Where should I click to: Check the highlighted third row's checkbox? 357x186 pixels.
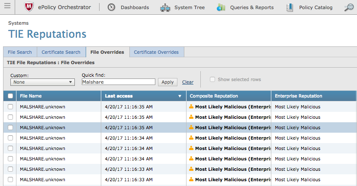[10, 127]
